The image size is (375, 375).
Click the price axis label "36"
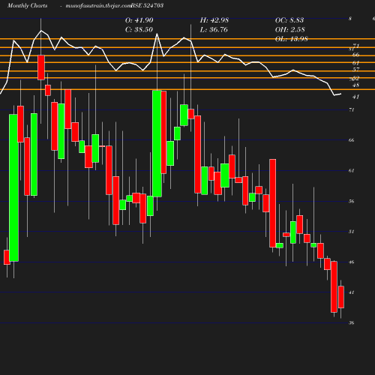point(352,322)
